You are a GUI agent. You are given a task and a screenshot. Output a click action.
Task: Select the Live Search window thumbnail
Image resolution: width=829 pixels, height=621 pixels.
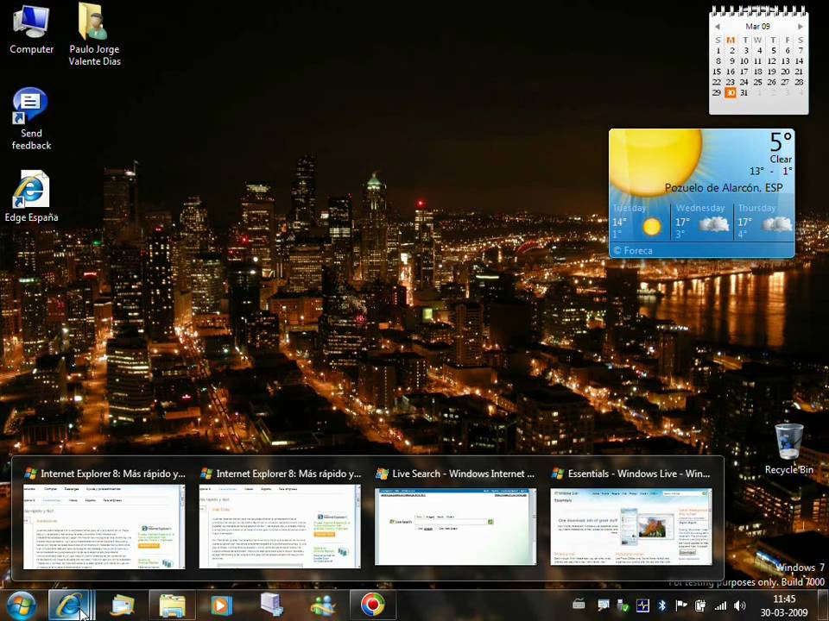[x=455, y=526]
